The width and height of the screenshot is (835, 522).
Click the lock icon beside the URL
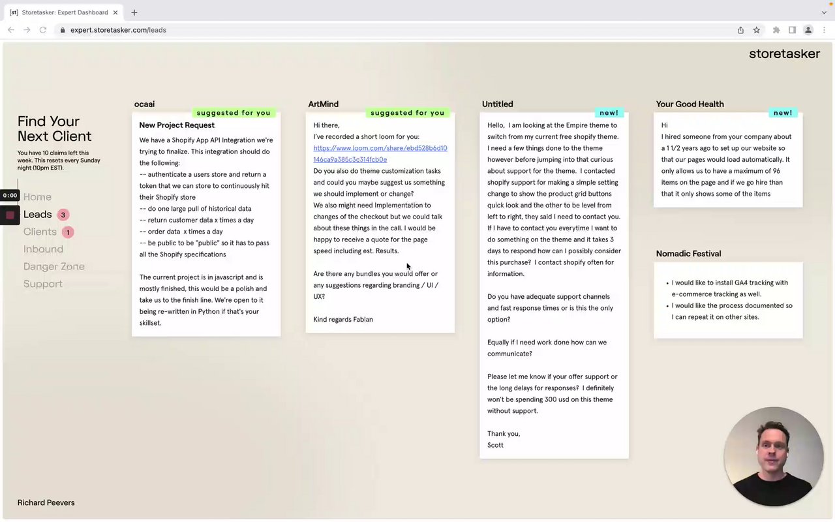click(63, 30)
